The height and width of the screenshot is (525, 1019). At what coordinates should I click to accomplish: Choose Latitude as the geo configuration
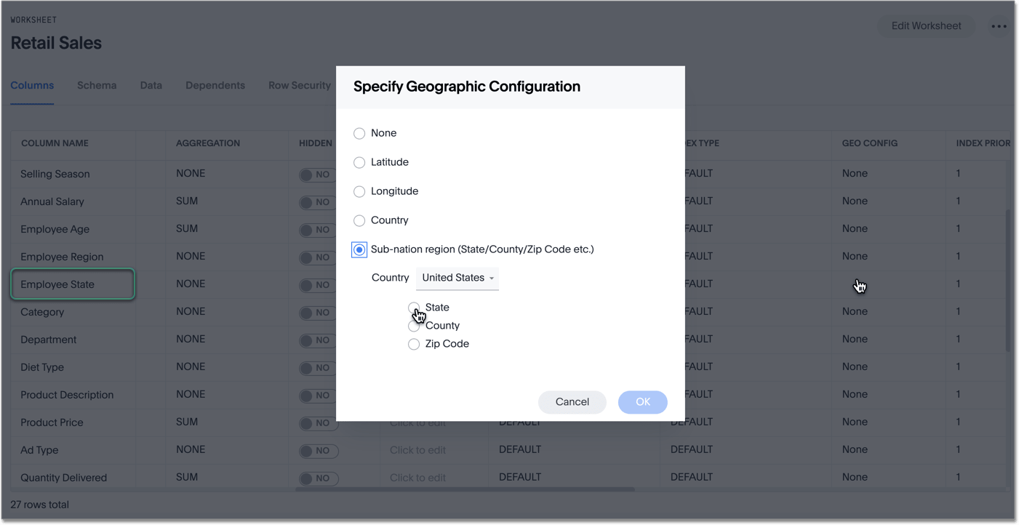click(x=359, y=162)
